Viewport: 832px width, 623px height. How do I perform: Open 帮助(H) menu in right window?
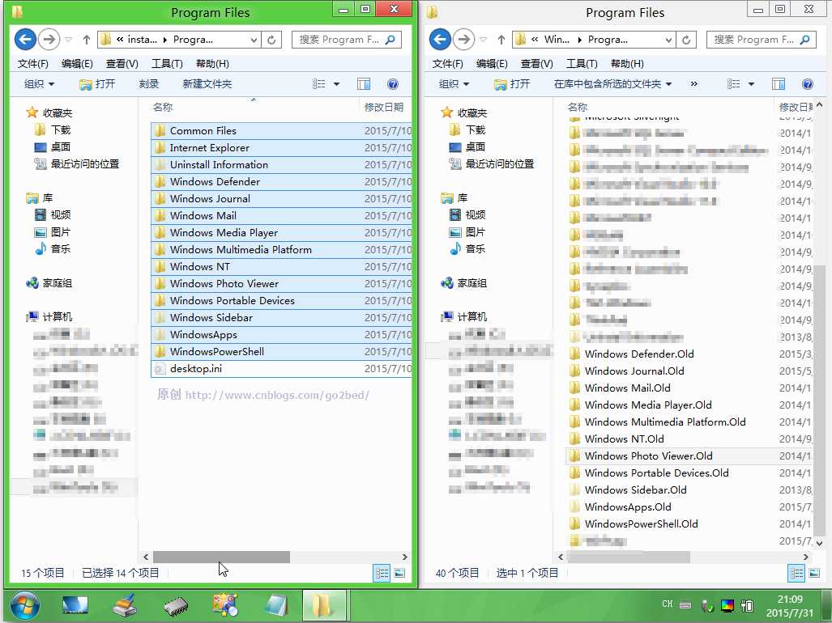(x=627, y=64)
